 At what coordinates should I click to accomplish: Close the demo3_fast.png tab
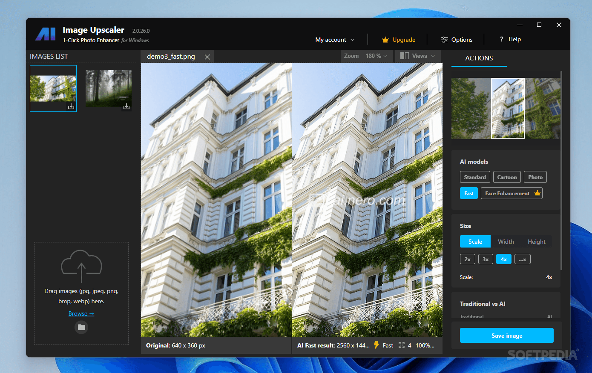pos(207,57)
